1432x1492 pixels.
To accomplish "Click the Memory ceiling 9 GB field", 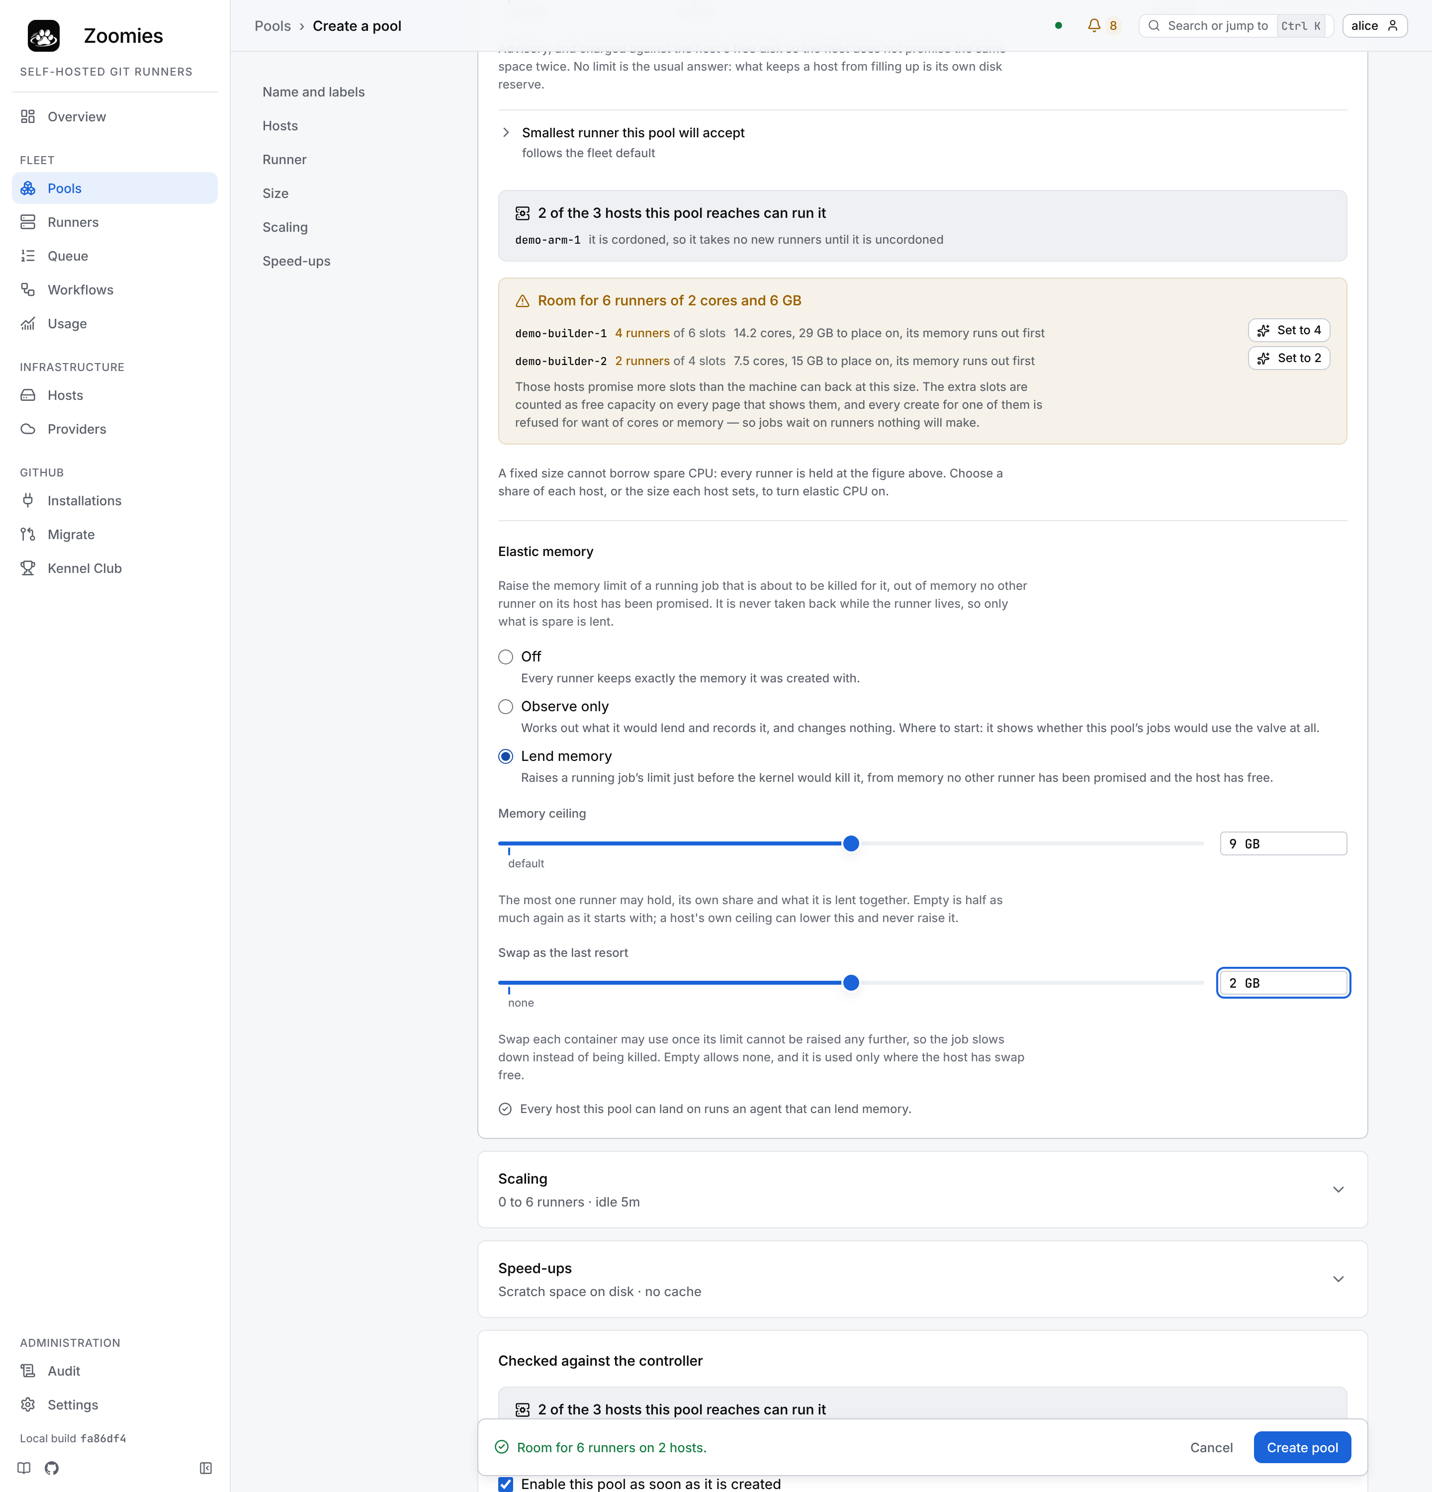I will [x=1283, y=843].
